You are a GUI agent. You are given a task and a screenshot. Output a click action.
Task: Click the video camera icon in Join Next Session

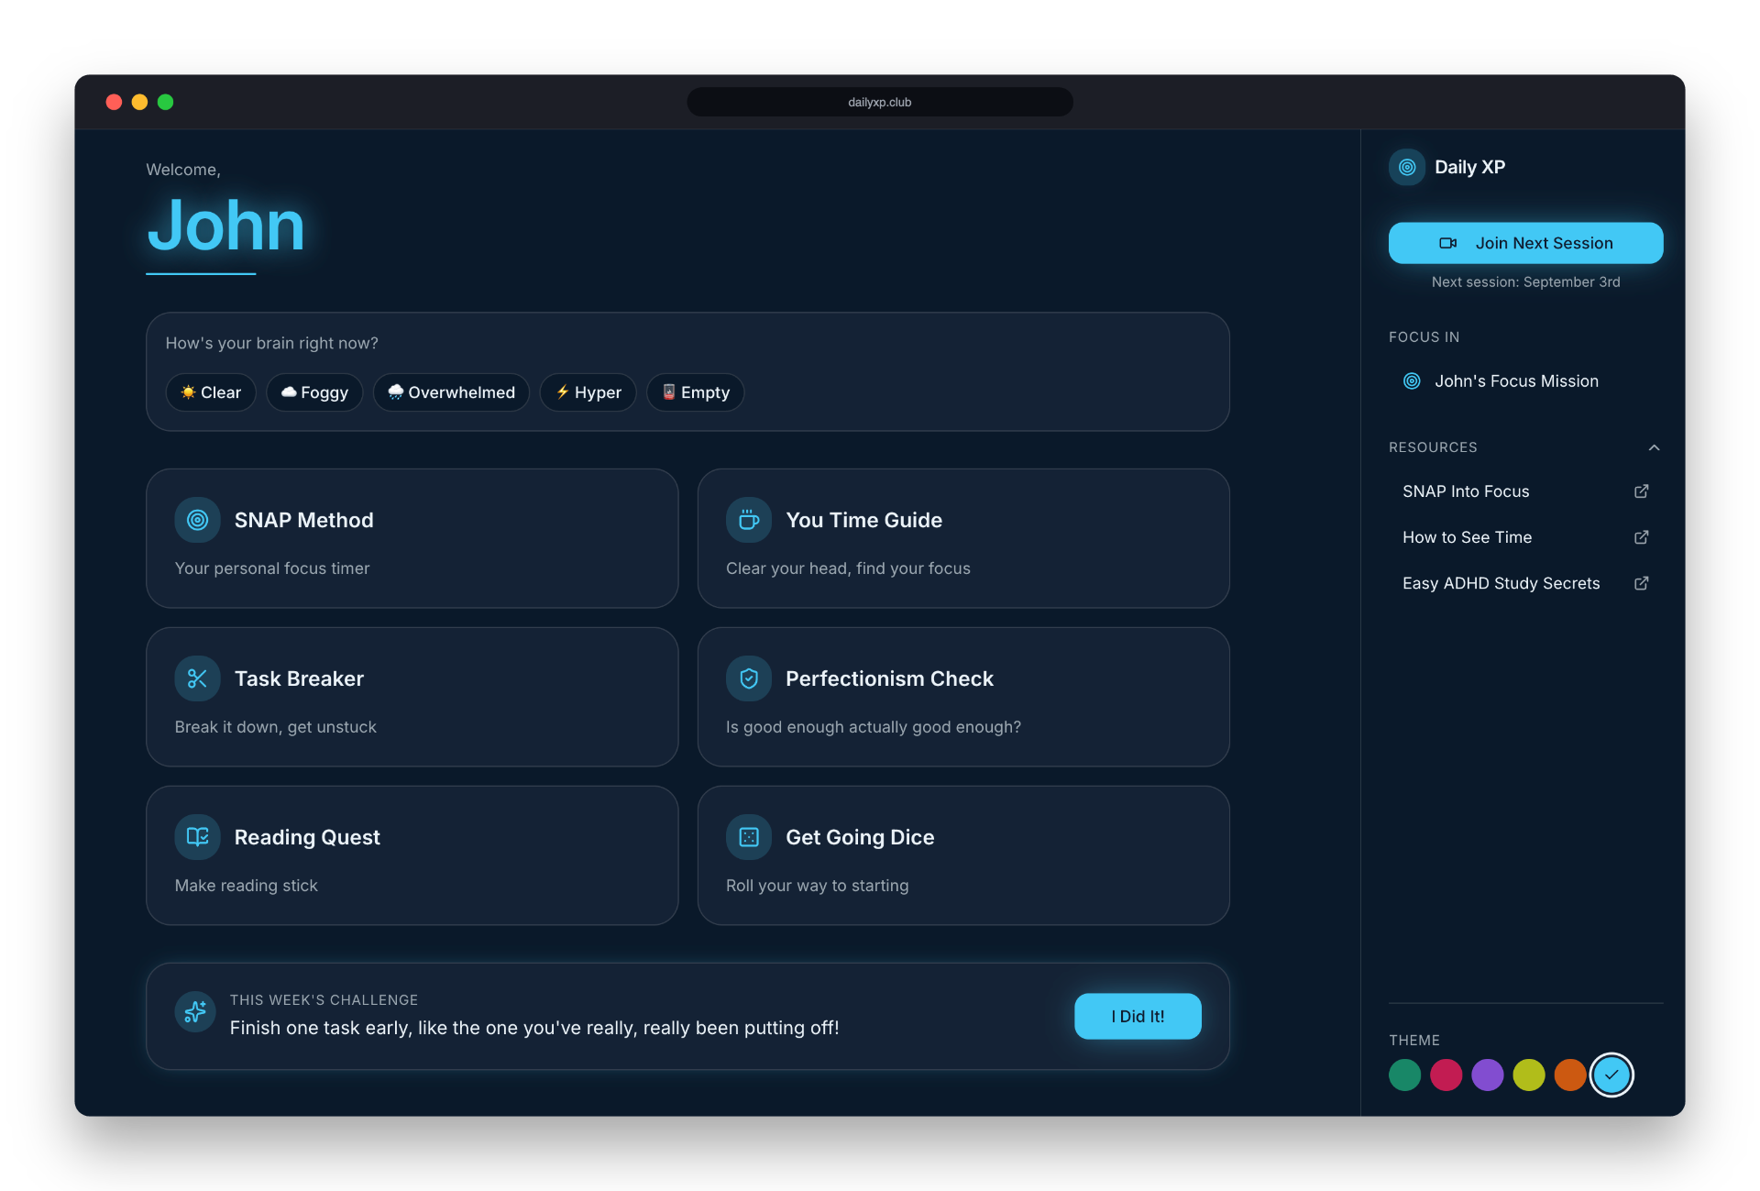click(x=1448, y=243)
